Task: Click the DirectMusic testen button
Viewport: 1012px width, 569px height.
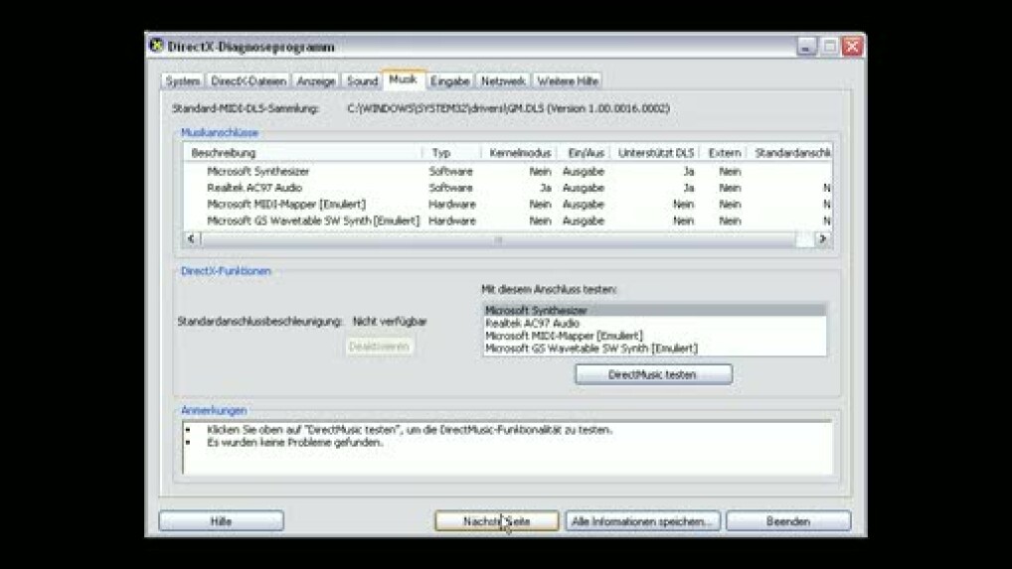Action: click(x=652, y=374)
